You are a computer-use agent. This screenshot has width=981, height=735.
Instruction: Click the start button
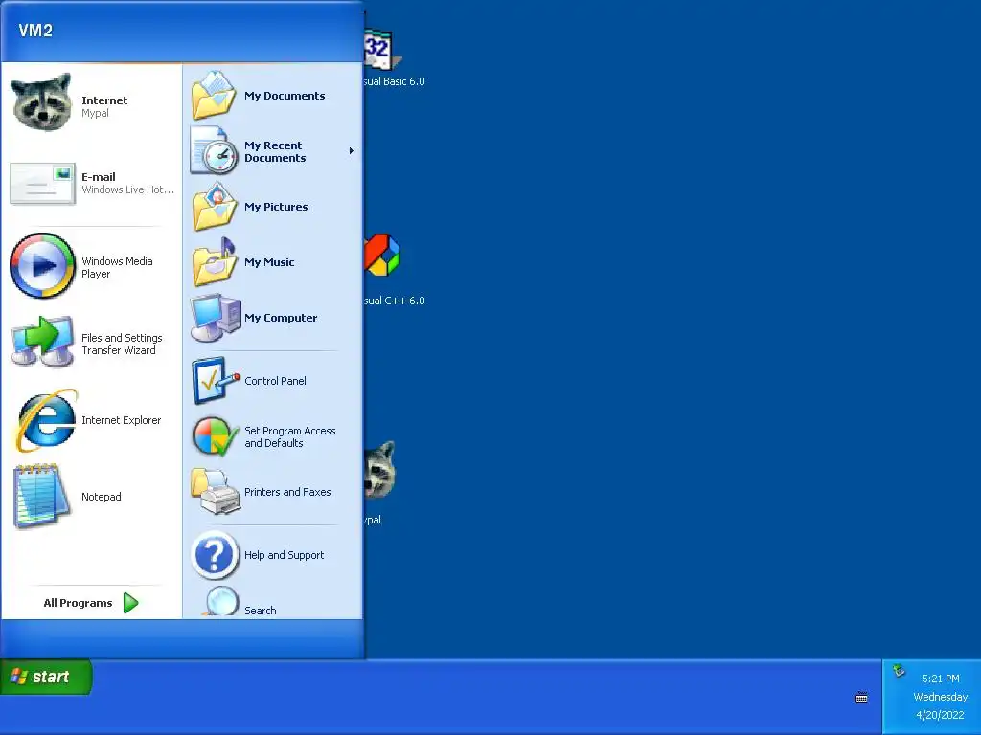click(46, 677)
